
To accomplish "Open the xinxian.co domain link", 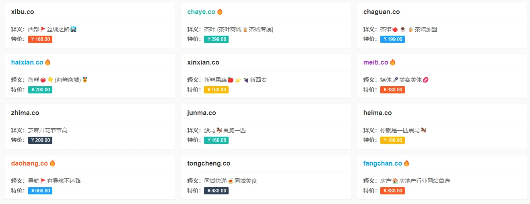I will click(x=203, y=63).
